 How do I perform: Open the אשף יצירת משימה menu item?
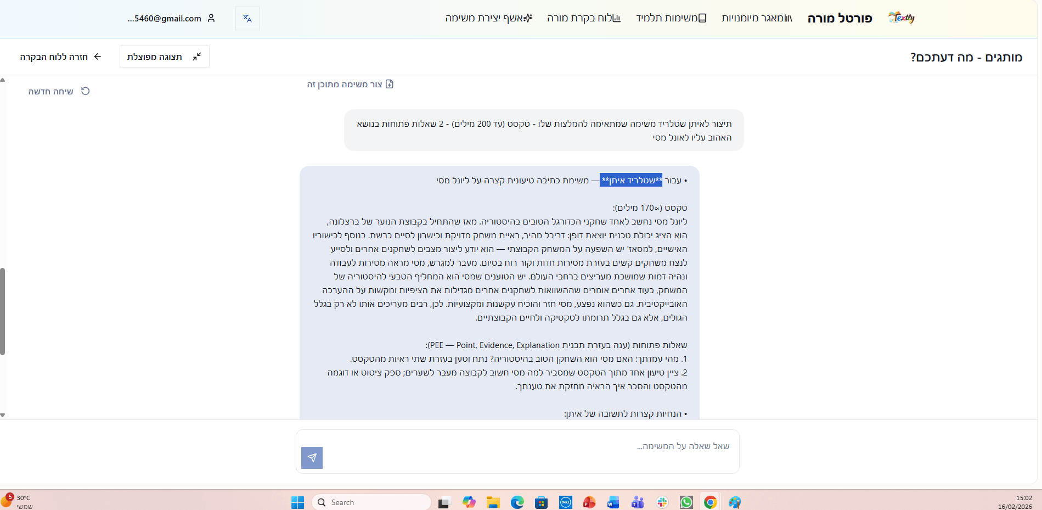pos(488,18)
